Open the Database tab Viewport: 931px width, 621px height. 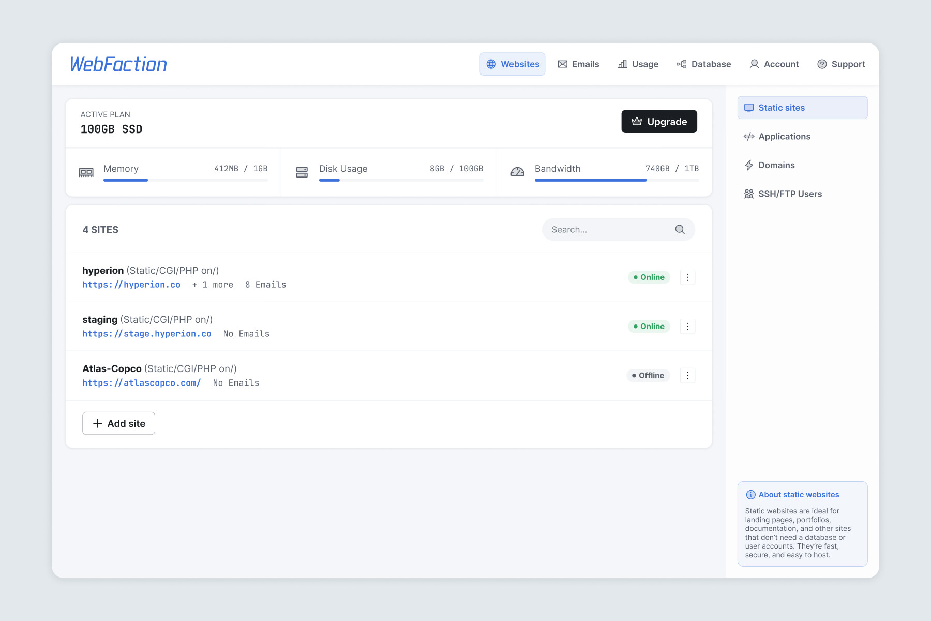[x=704, y=64]
